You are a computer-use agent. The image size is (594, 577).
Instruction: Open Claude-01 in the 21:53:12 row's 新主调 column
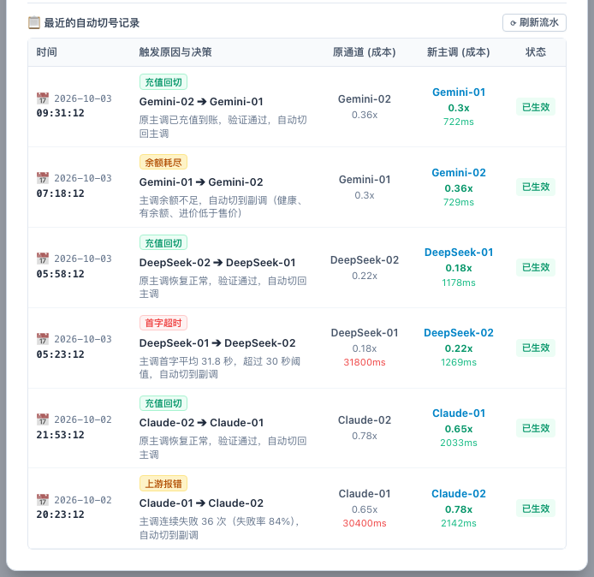point(459,413)
